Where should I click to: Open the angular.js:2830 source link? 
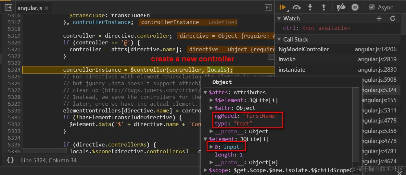point(377,70)
